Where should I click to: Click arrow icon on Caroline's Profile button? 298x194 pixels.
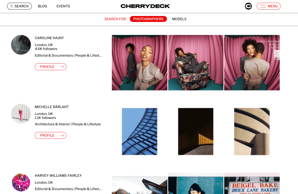[x=62, y=67]
